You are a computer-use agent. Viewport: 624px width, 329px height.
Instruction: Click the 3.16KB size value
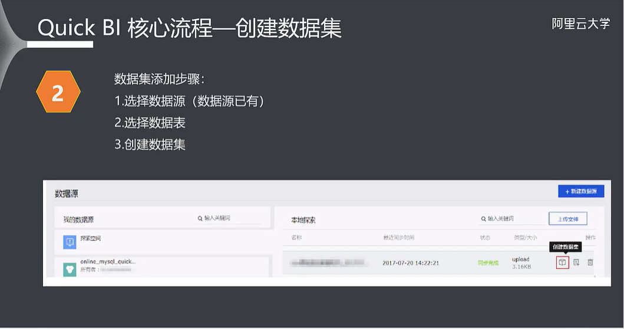(x=521, y=267)
